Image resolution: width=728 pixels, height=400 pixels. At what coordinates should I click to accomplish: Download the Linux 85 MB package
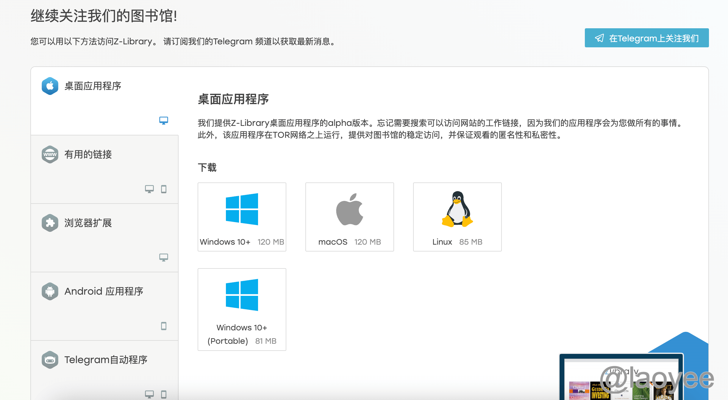point(457,242)
